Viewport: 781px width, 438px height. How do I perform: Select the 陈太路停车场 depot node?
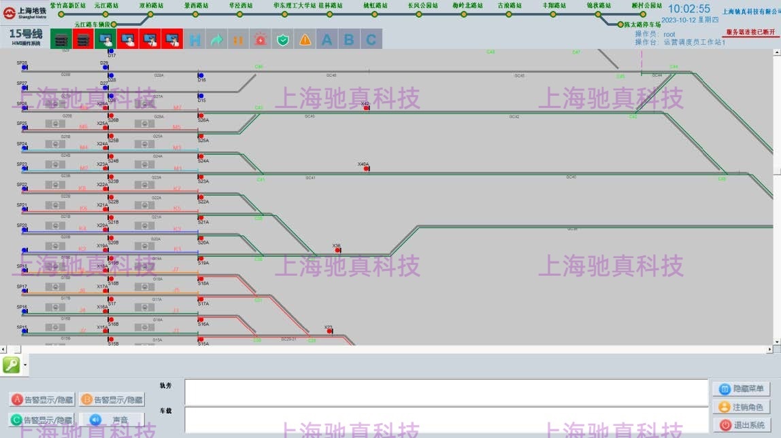pyautogui.click(x=620, y=24)
